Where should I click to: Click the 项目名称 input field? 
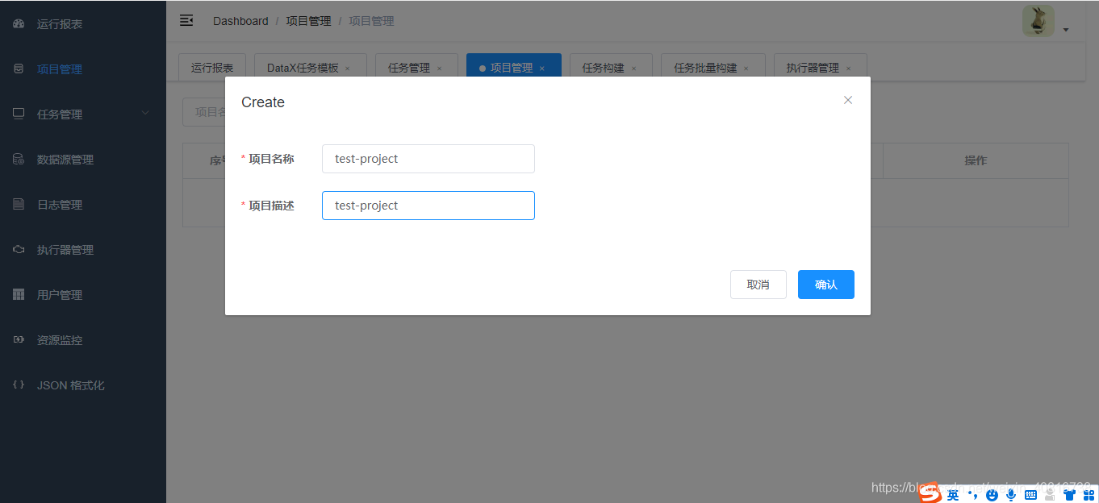coord(428,158)
